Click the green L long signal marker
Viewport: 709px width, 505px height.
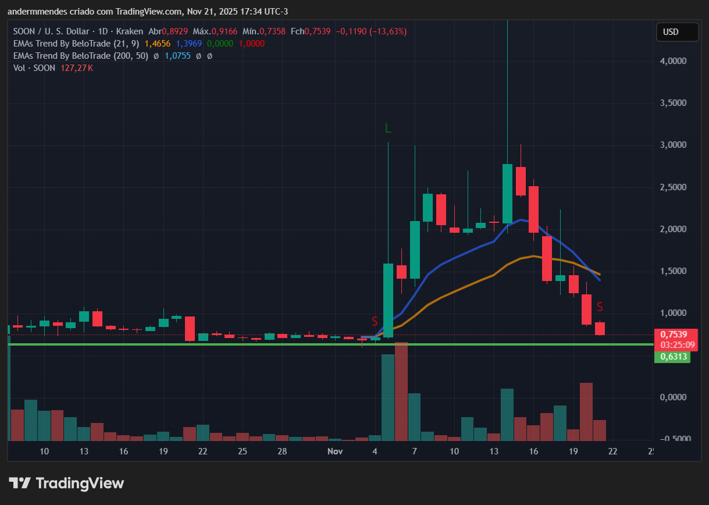[388, 127]
